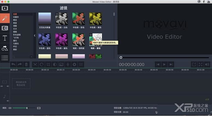Viewport: 212px width, 116px height.
Task: Click the filter gallery scrollbar handle
Action: (x=114, y=14)
